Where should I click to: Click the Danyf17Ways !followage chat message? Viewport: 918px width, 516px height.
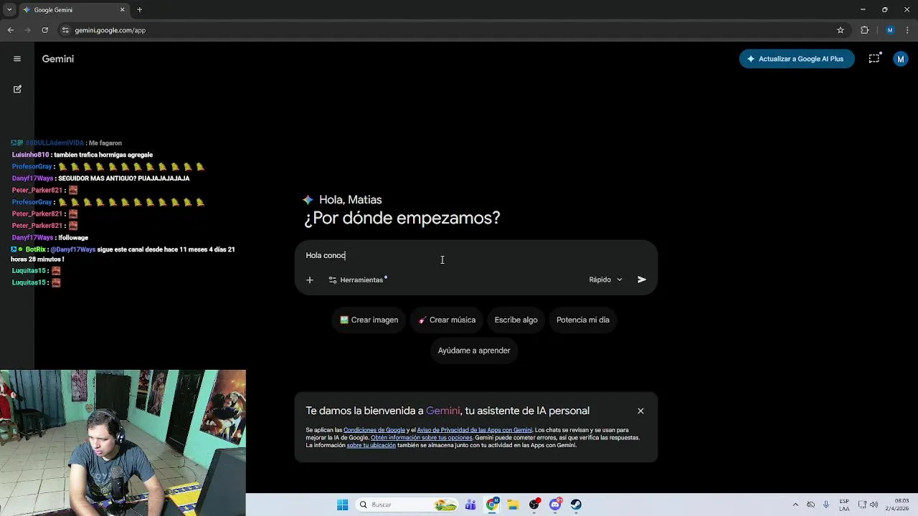50,237
